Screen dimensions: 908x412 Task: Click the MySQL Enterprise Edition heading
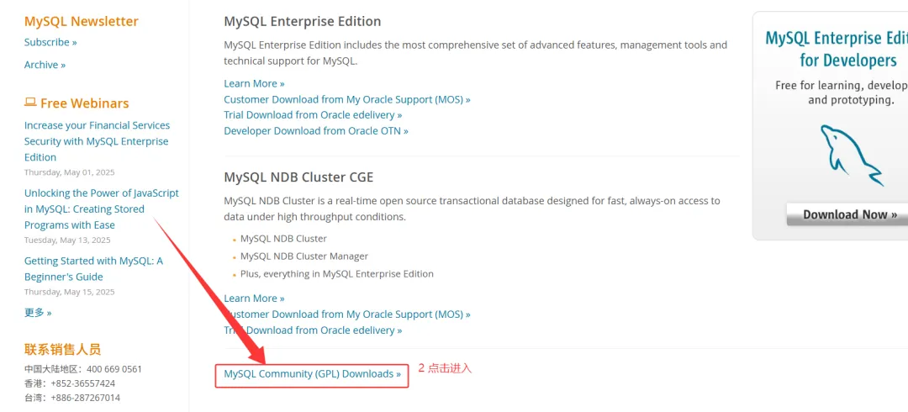click(302, 21)
